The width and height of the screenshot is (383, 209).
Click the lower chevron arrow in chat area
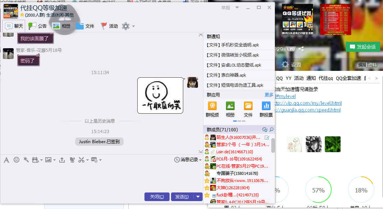200,151
